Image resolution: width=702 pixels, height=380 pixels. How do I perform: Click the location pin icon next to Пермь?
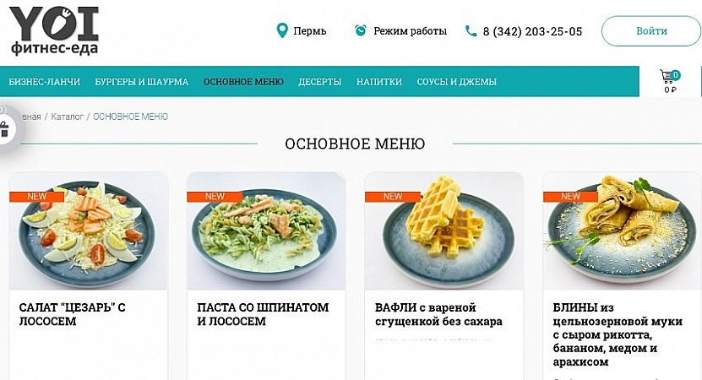click(x=282, y=31)
